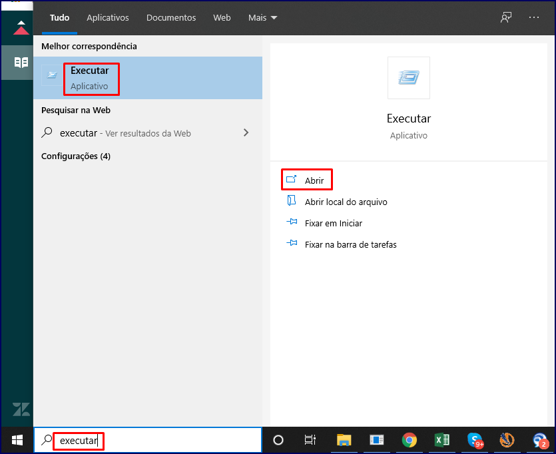Expand the Configurações (4) section
The height and width of the screenshot is (454, 556).
click(76, 156)
